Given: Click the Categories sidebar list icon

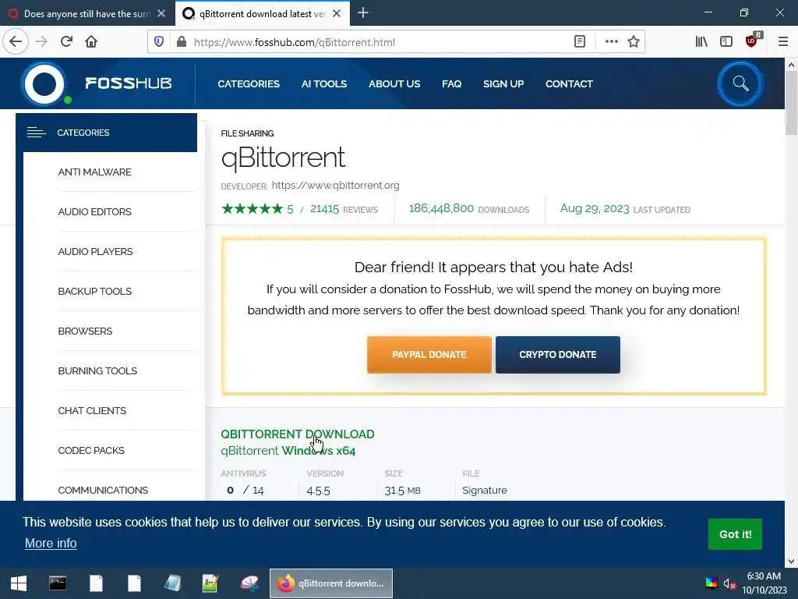Looking at the screenshot, I should pos(36,133).
